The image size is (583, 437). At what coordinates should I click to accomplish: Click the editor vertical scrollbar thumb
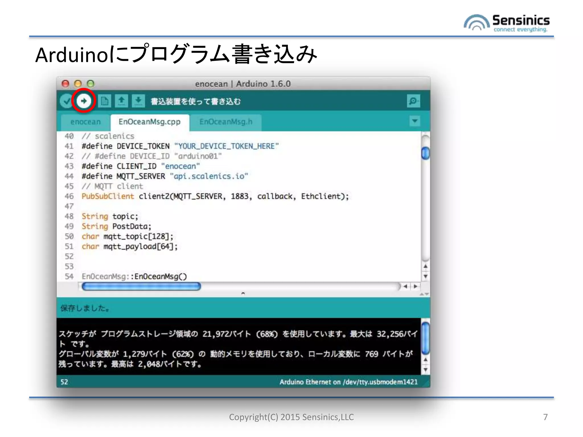(425, 153)
